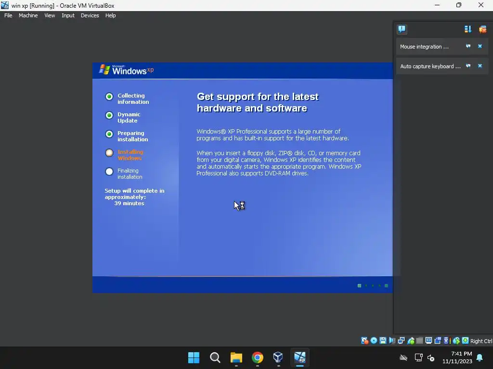Open the Windows Start menu
The height and width of the screenshot is (369, 493).
click(194, 357)
